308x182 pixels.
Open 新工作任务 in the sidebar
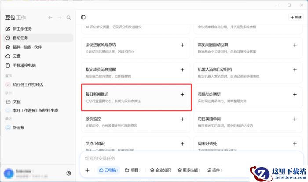tap(38, 29)
